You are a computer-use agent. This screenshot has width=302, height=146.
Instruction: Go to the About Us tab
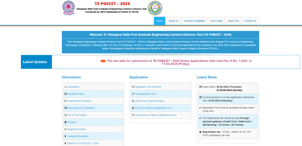173,21
